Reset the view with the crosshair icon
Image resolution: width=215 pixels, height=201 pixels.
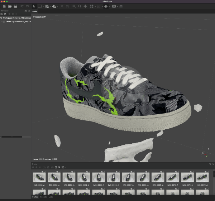click(x=85, y=6)
